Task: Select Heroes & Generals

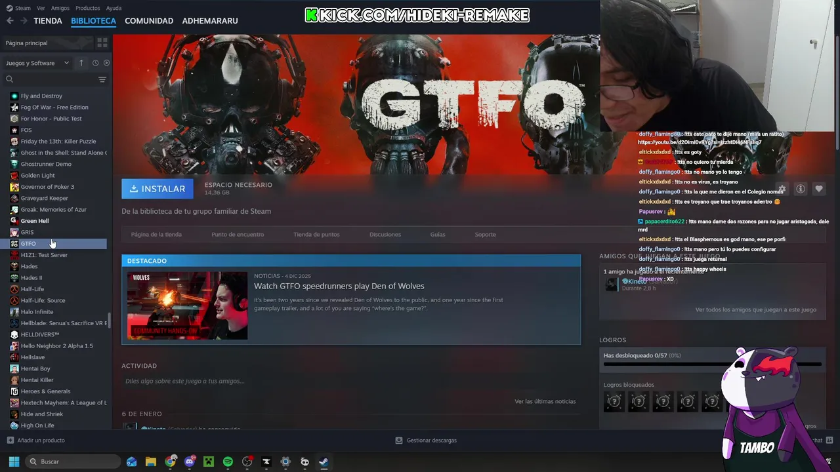Action: pyautogui.click(x=45, y=391)
